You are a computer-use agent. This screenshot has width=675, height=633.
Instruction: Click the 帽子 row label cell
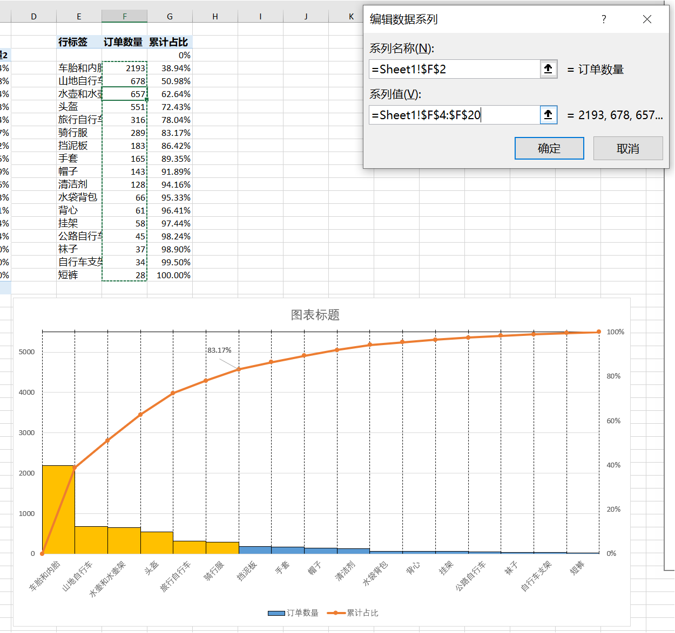pyautogui.click(x=79, y=171)
